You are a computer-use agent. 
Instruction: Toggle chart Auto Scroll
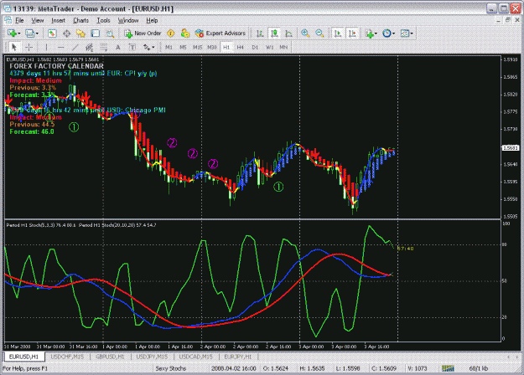[x=338, y=33]
